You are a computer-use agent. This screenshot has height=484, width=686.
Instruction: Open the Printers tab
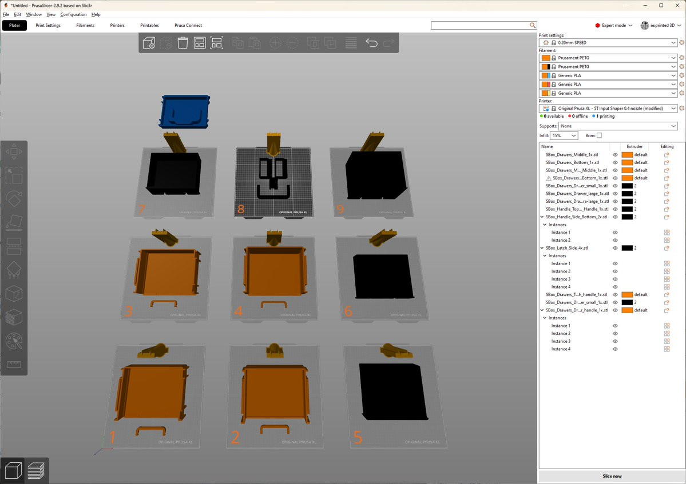[x=117, y=25]
